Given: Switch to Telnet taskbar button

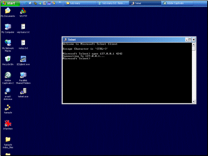Looking at the screenshot, I should (x=145, y=3).
